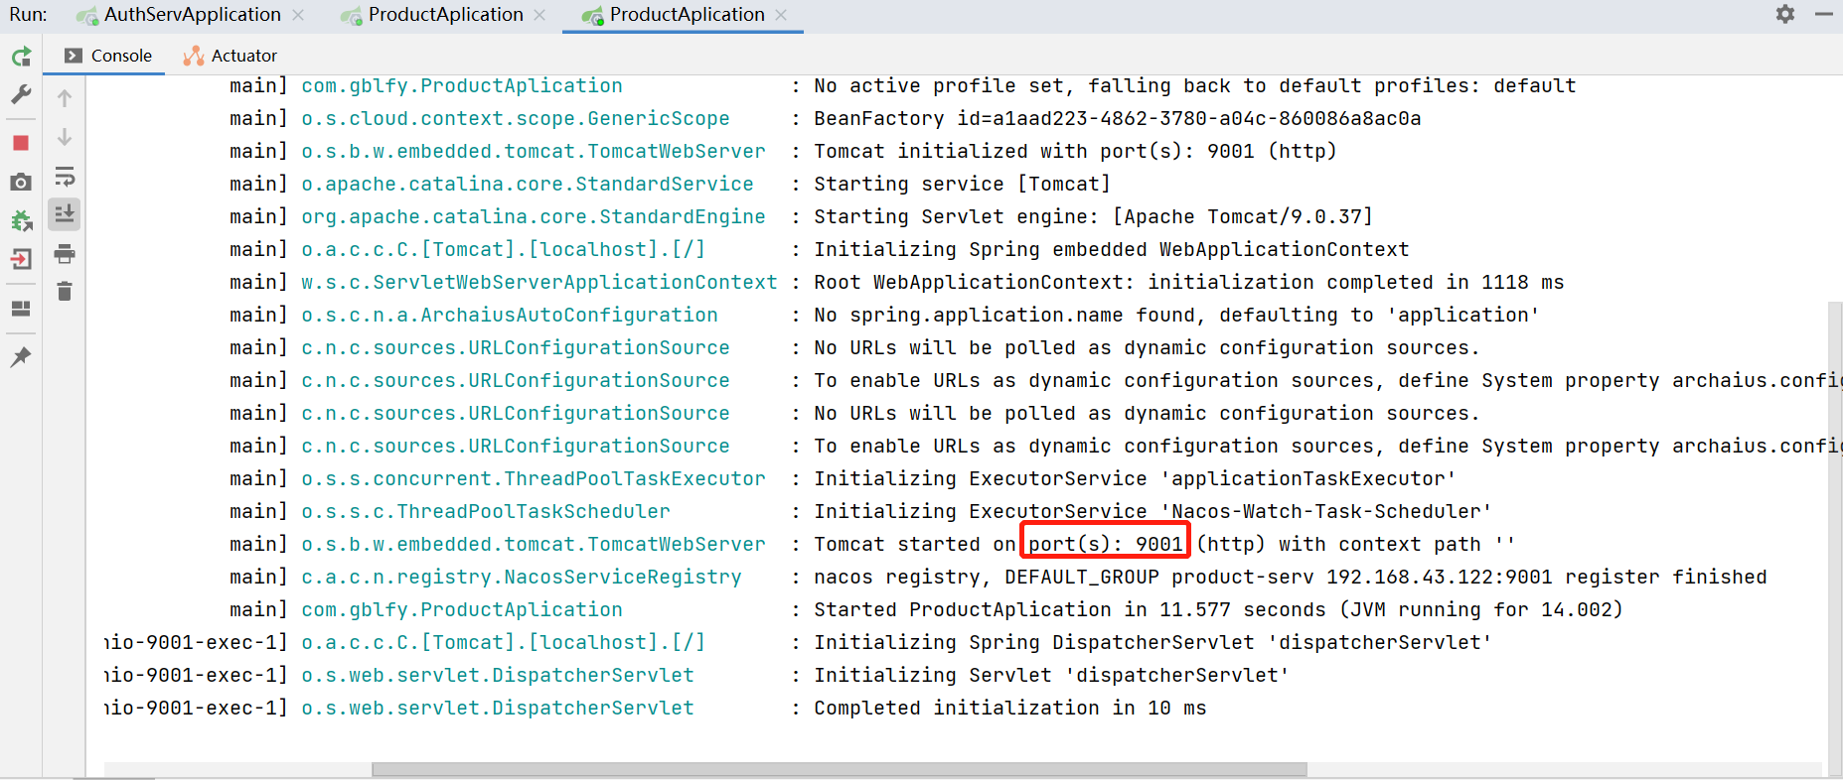This screenshot has height=780, width=1843.
Task: Click the camera thread dump icon
Action: (x=21, y=182)
